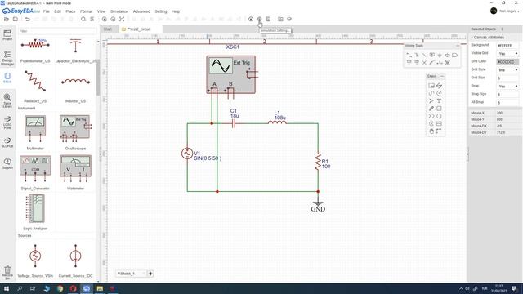523x294 pixels.
Task: Pick the Voltage_Source_VSin source
Action: (35, 261)
